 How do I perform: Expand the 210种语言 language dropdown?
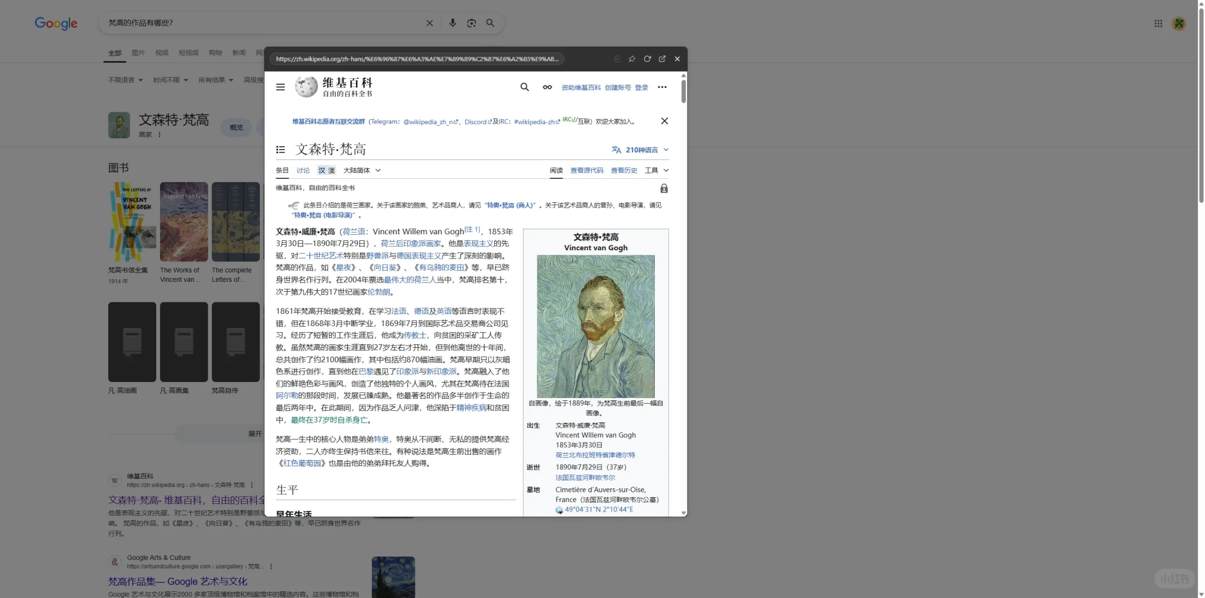pos(640,149)
